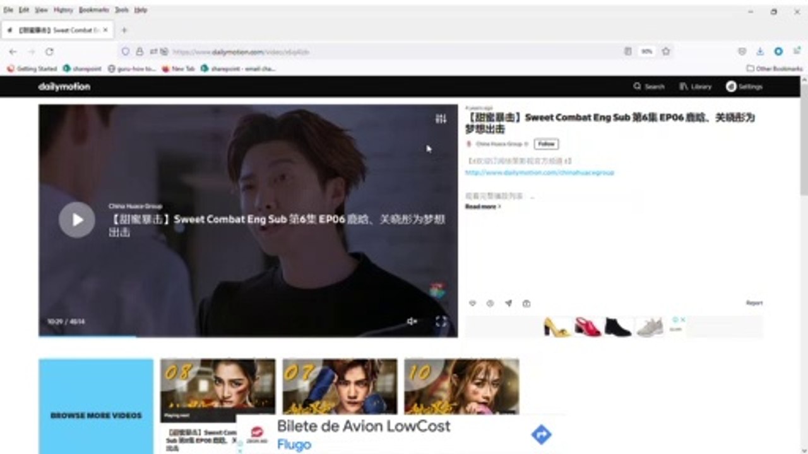The height and width of the screenshot is (454, 808).
Task: Share the video with the paper-plane icon
Action: (x=508, y=303)
